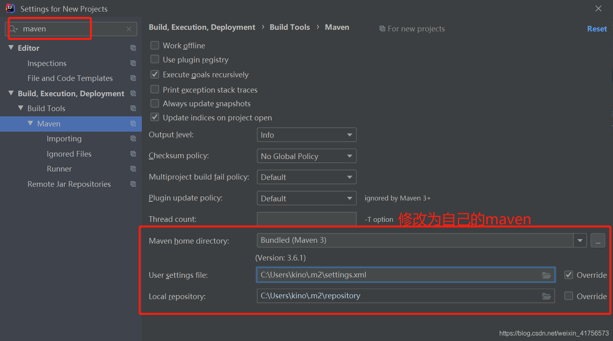
Task: Enable Use plugin registry checkbox
Action: tap(155, 59)
